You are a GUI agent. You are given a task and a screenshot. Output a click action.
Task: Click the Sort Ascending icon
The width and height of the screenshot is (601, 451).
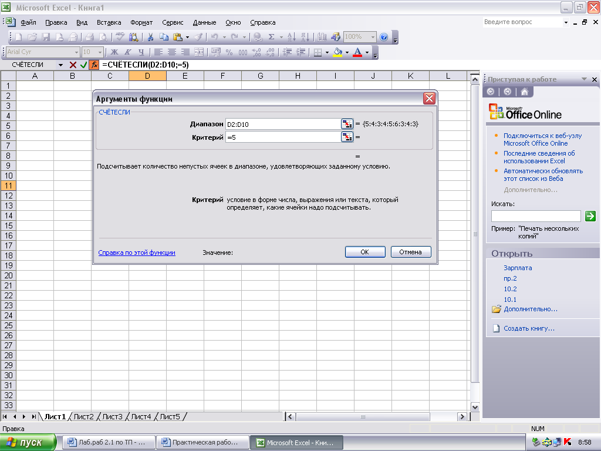click(x=291, y=37)
